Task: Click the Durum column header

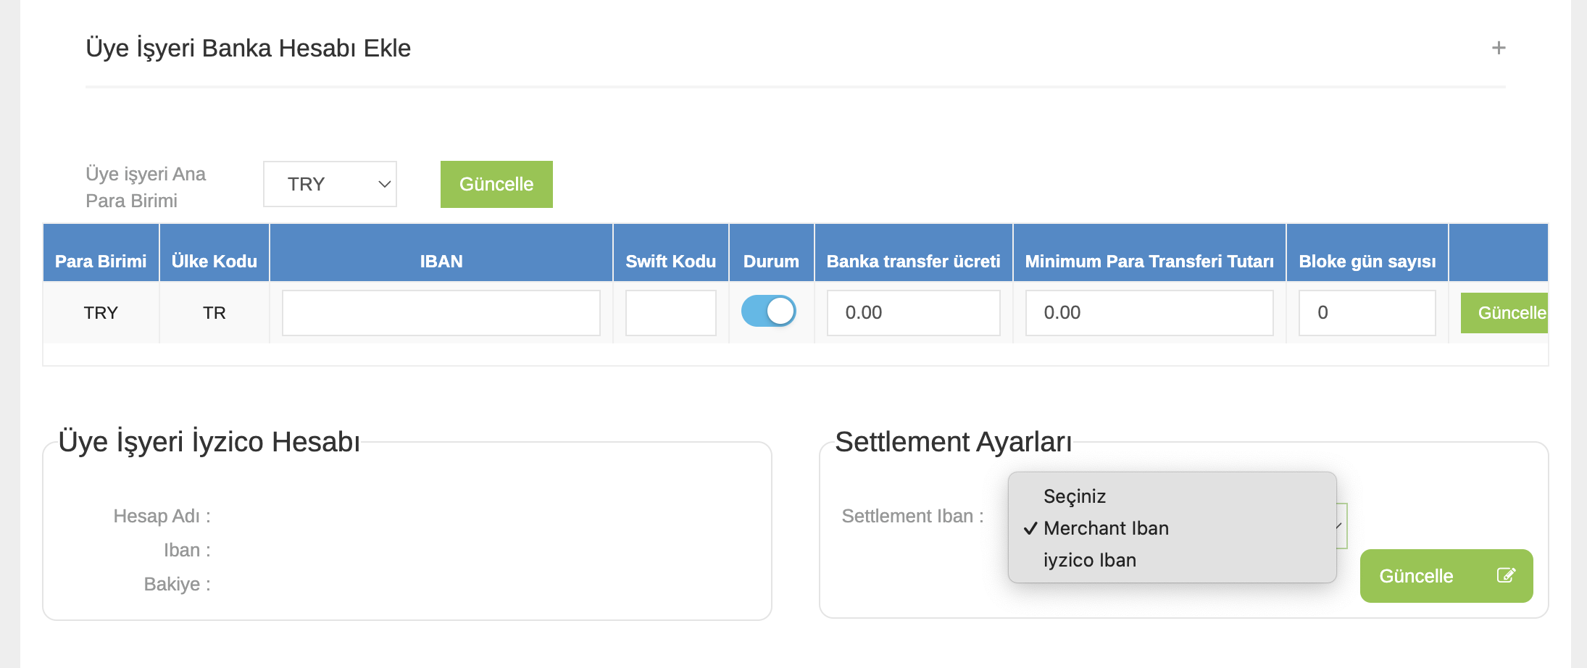Action: point(771,262)
